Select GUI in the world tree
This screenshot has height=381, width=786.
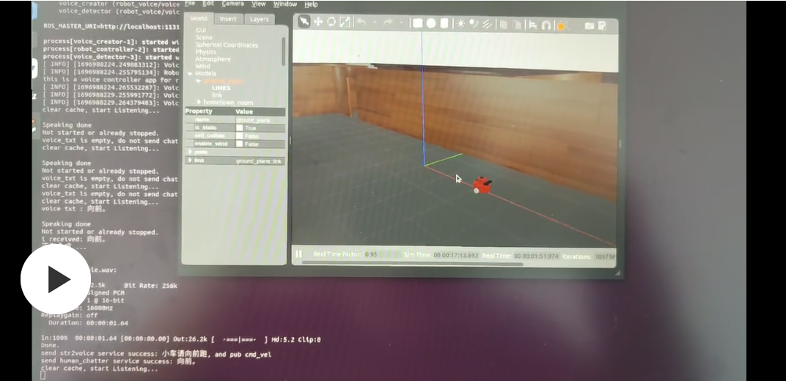click(200, 30)
